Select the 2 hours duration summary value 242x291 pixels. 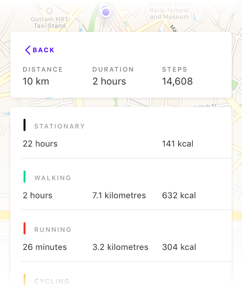109,81
